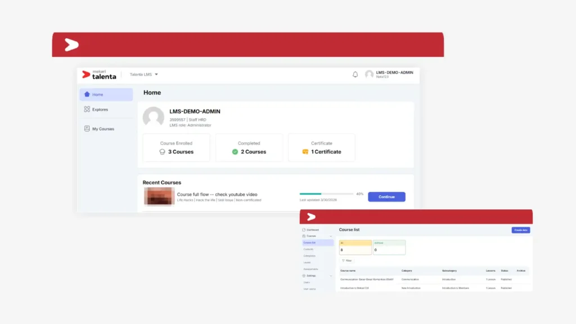576x324 pixels.
Task: Open Levels in admin sidebar
Action: (x=307, y=263)
